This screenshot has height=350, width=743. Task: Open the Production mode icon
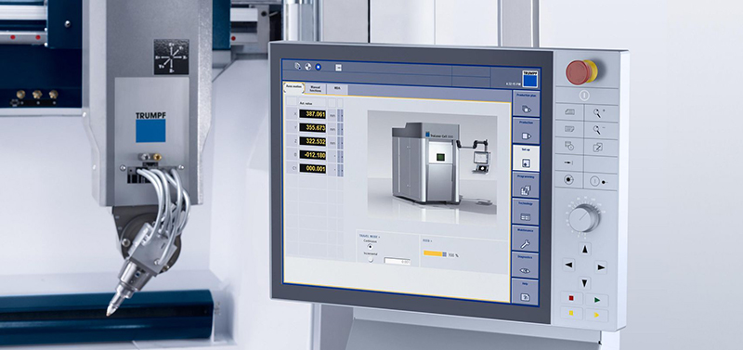pos(526,131)
